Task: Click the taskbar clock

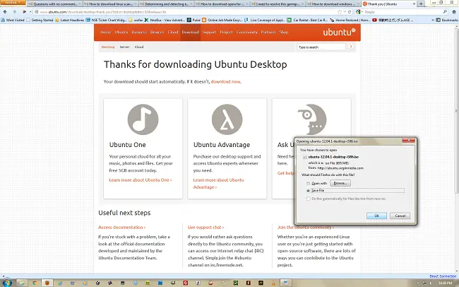Action: click(446, 283)
